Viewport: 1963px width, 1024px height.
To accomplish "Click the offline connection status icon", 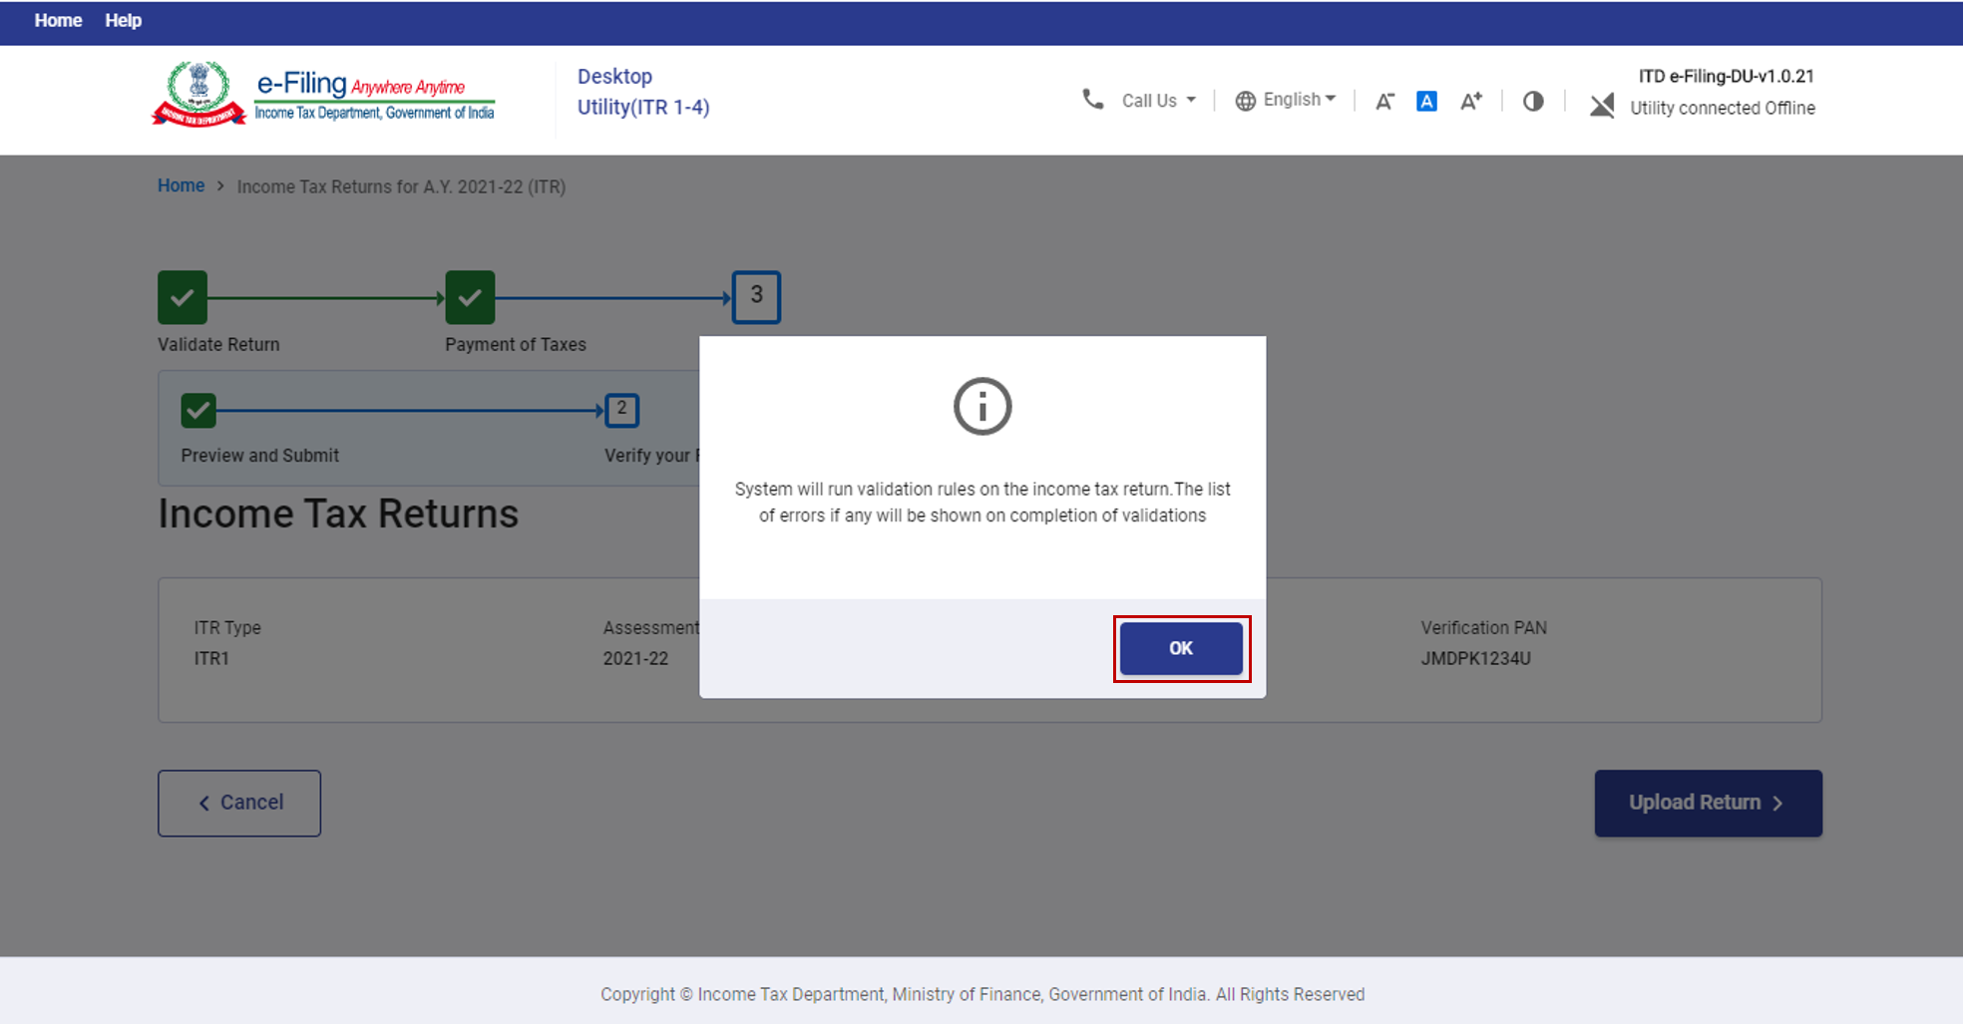I will (x=1602, y=105).
